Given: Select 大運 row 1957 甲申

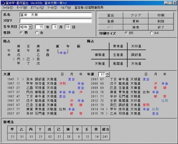Looking at the screenshot, I should [46, 84].
